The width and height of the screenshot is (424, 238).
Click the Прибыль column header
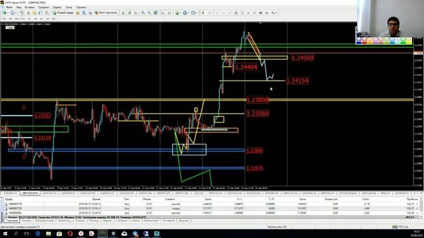tap(412, 199)
